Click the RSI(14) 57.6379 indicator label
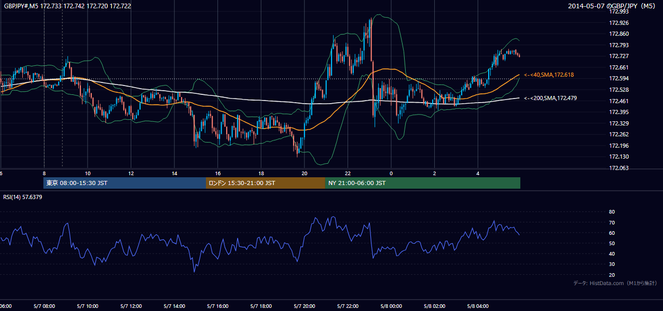 (x=23, y=197)
